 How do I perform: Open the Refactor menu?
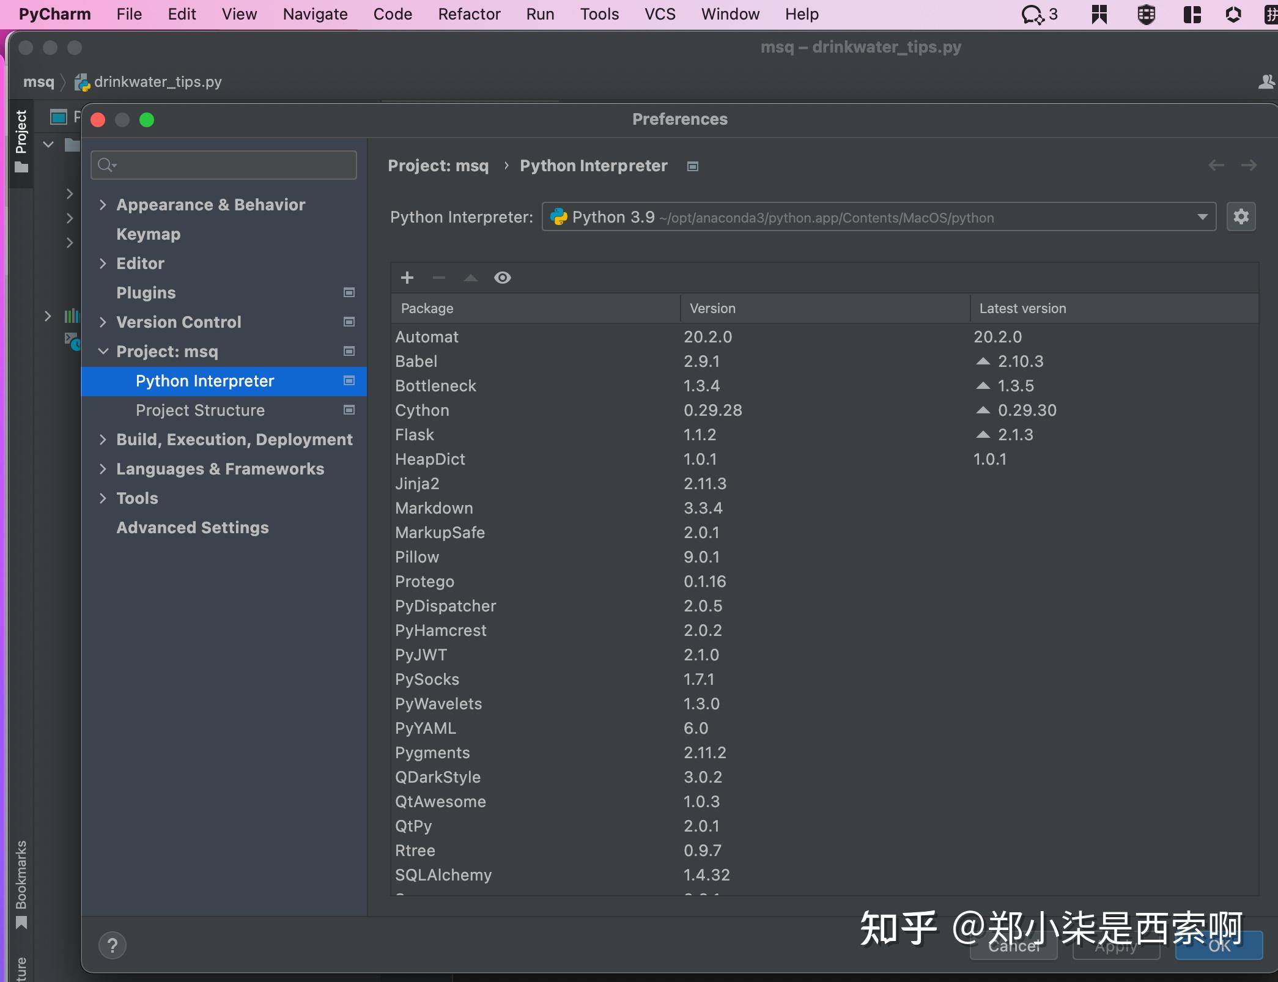468,13
